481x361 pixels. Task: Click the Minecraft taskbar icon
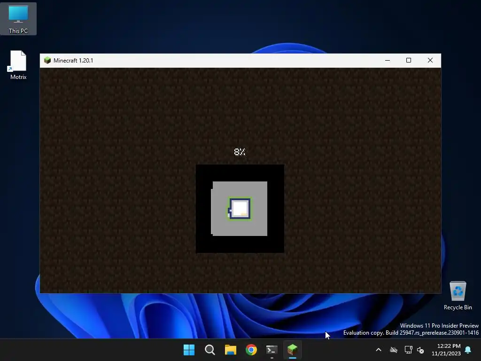(x=292, y=350)
